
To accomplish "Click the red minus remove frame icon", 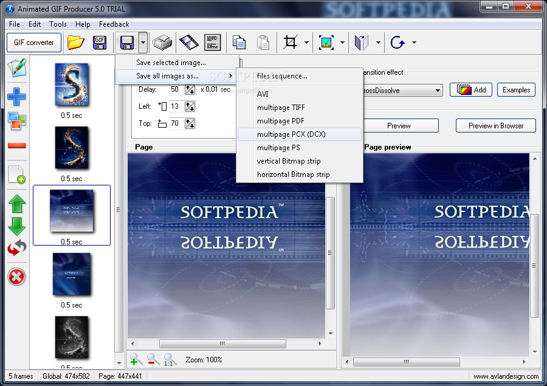I will coord(17,145).
